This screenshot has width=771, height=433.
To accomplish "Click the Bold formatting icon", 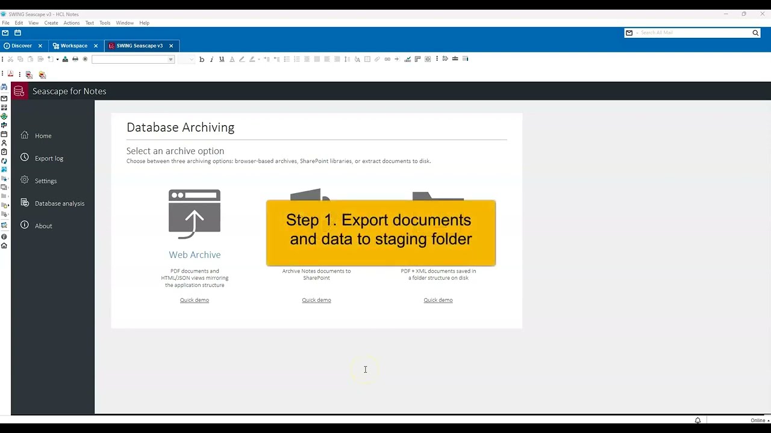I will pos(202,59).
